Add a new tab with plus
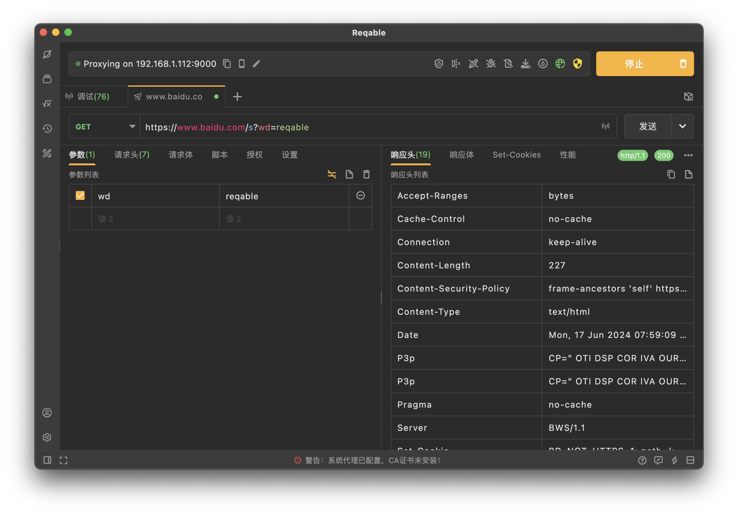Screen dimensions: 738x515 point(237,97)
